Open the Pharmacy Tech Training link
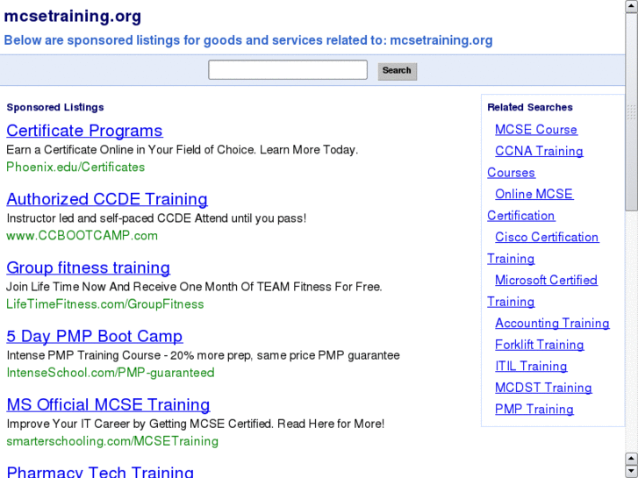638x478 pixels. pyautogui.click(x=100, y=472)
